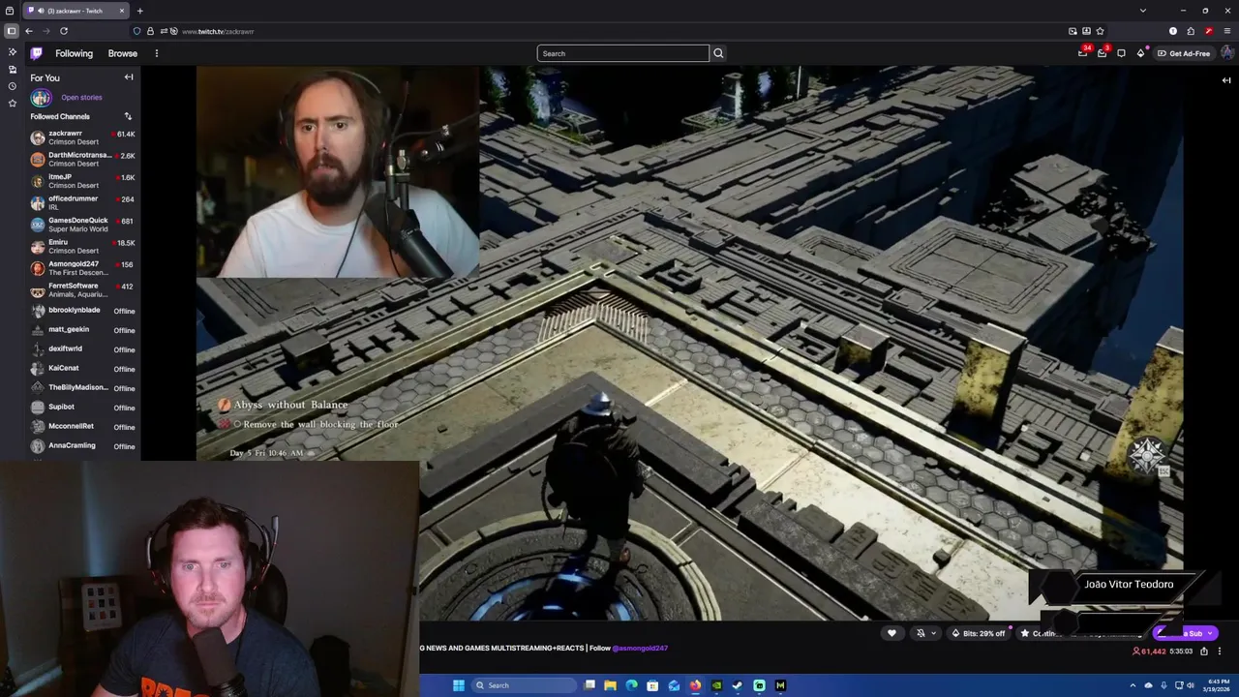Viewport: 1239px width, 697px height.
Task: Open Firefox from the taskbar
Action: click(695, 685)
